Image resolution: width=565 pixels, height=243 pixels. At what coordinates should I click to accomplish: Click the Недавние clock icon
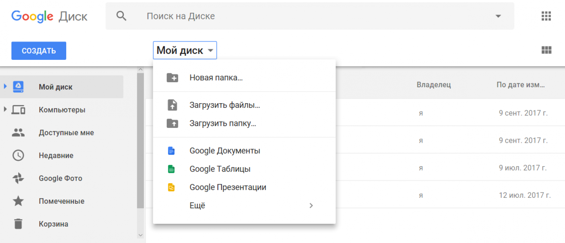(x=18, y=156)
